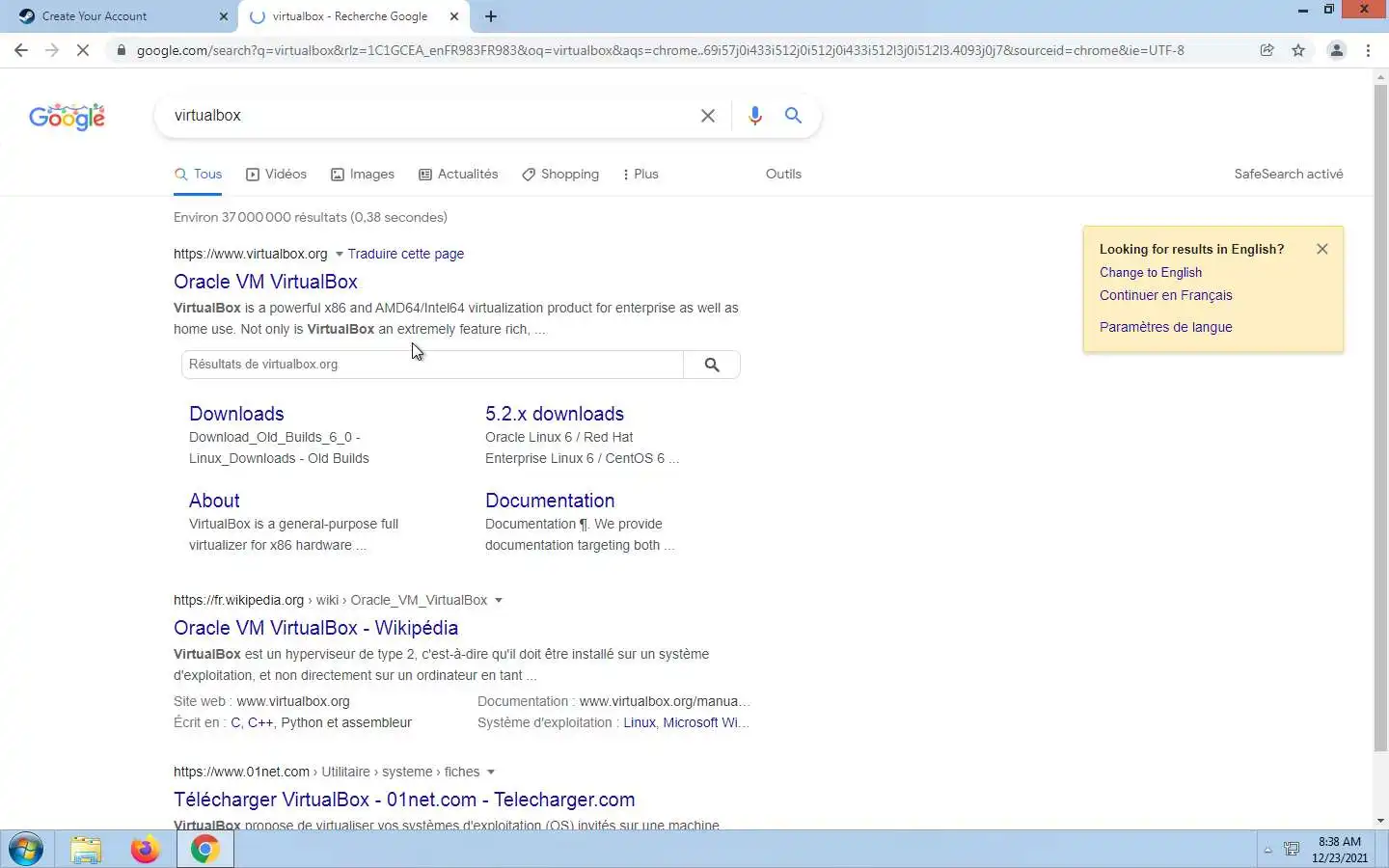Dismiss the English results notice
The width and height of the screenshot is (1389, 868).
point(1322,249)
